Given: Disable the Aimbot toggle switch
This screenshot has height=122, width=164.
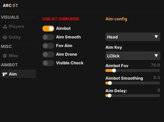Looking at the screenshot, I should (48, 28).
